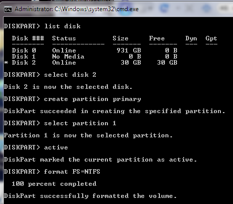Click the '931 GB' size value
Image resolution: width=233 pixels, height=204 pixels.
pyautogui.click(x=129, y=50)
